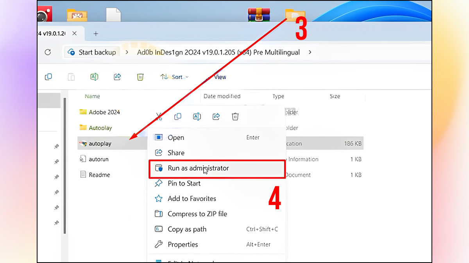Viewport: 469px width, 263px height.
Task: Open the Sort dropdown
Action: [174, 77]
